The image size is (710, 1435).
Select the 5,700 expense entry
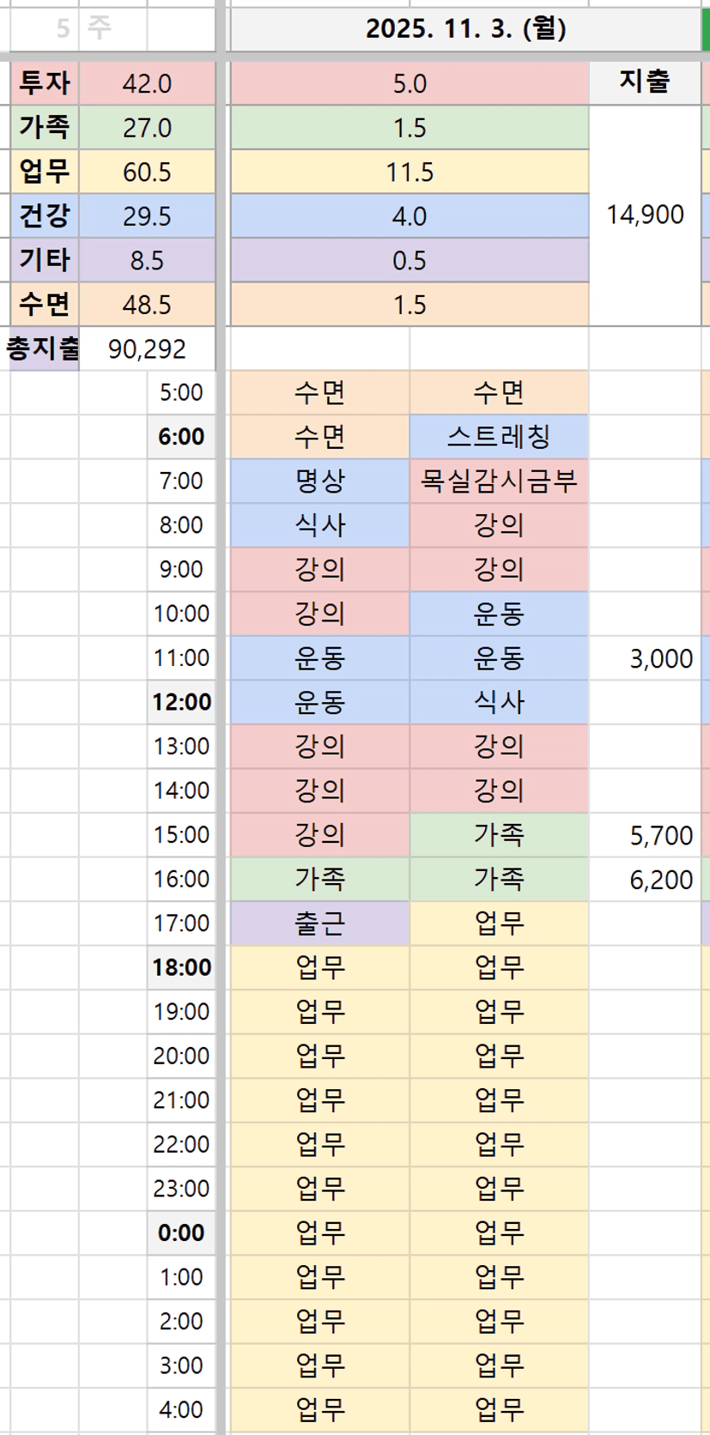(x=660, y=835)
